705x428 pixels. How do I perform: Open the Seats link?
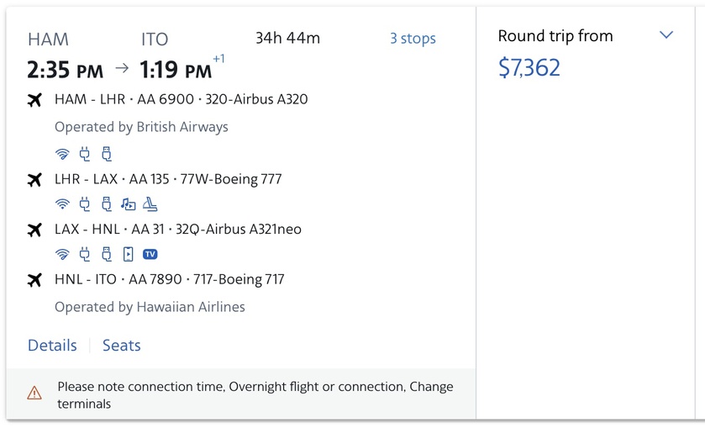point(122,346)
